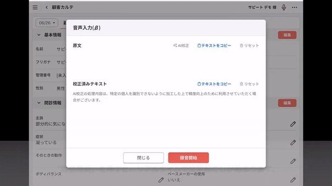
Task: Open the hamburger menu
Action: (35, 7)
